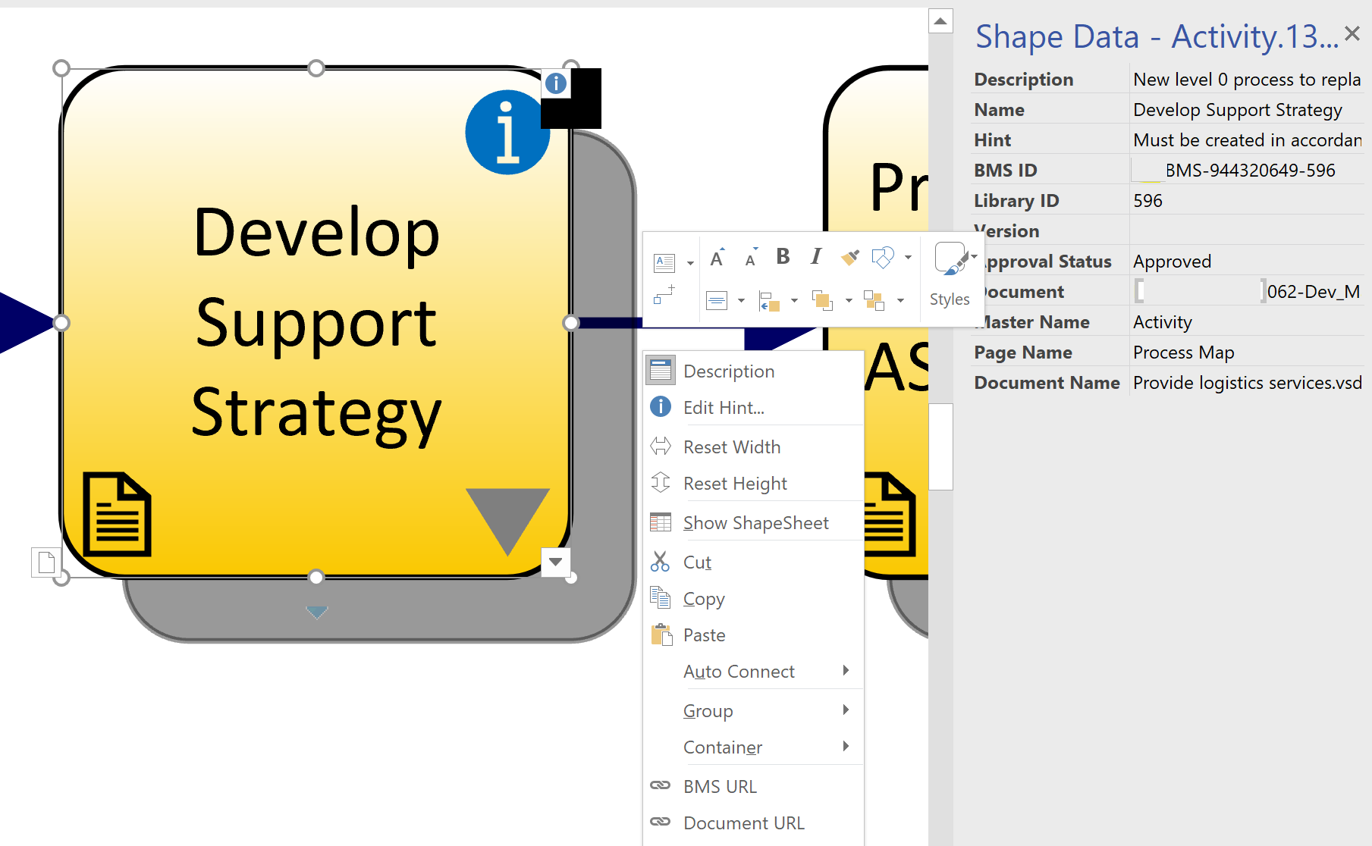Open the Styles gallery dropdown
This screenshot has height=846, width=1372.
973,258
